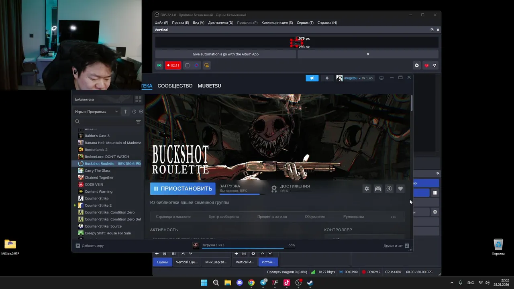The height and width of the screenshot is (289, 514).
Task: Add Buckshot Roulette to favorites heart
Action: (x=400, y=189)
